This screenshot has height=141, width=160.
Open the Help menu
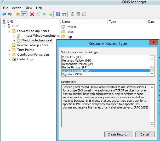coord(39,8)
